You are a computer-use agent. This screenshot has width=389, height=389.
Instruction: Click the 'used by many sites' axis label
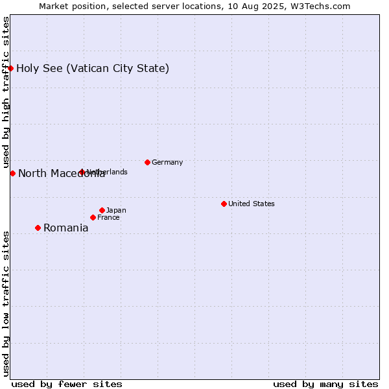325,384
